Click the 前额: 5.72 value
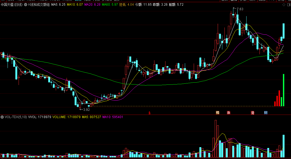This screenshot has width=291, height=159. click(176, 5)
